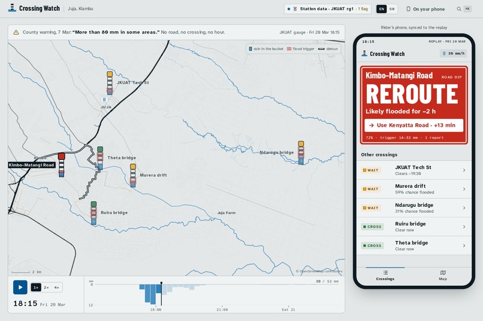Click the rain in the bucket legend icon
Screen dimensions: 483x321
click(250, 49)
